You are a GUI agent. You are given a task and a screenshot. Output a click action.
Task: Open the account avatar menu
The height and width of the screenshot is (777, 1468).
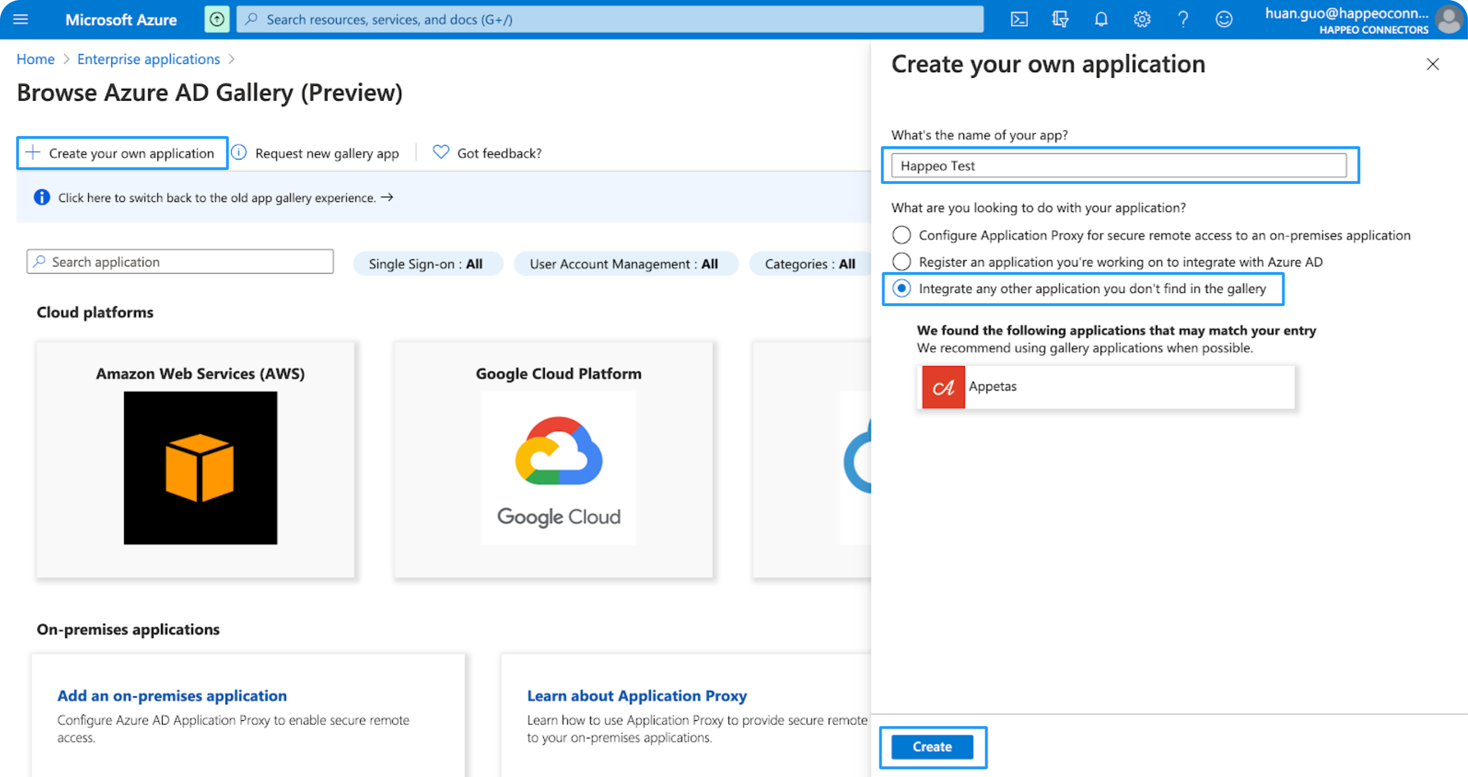[1448, 20]
